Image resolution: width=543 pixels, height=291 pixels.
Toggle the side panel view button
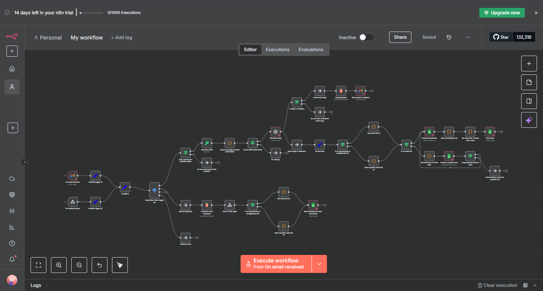(529, 101)
